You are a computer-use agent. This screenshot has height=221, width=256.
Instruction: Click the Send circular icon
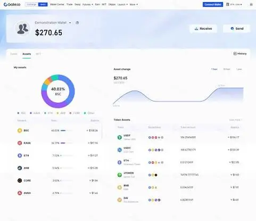[232, 28]
